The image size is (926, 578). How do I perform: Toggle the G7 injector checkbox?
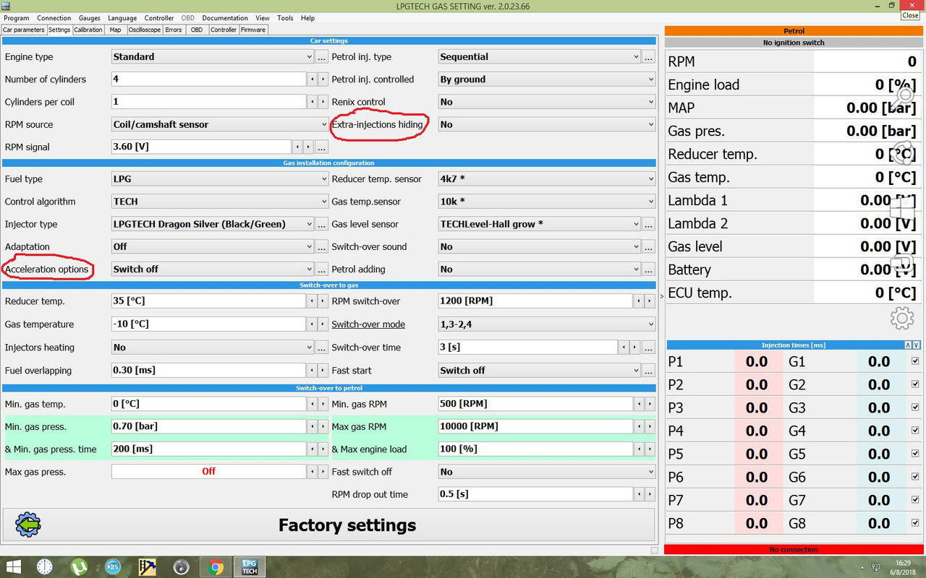coord(915,500)
